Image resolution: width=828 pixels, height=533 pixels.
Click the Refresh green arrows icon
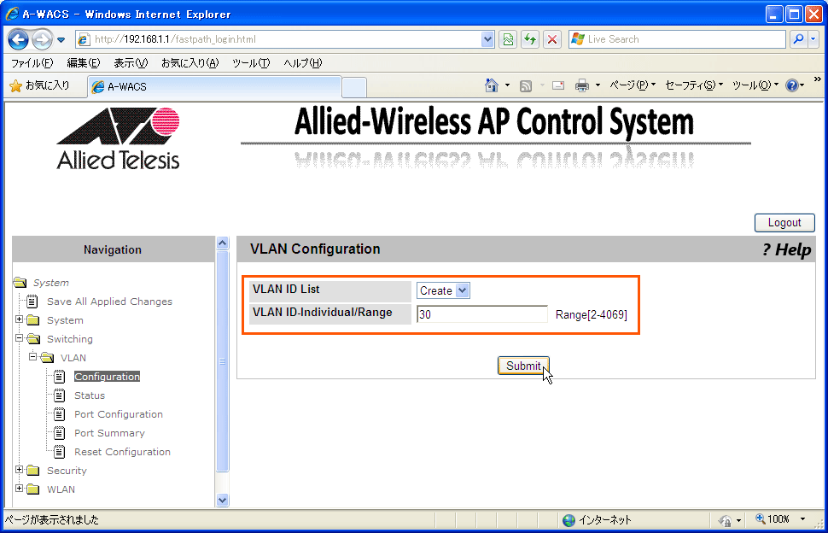[530, 39]
